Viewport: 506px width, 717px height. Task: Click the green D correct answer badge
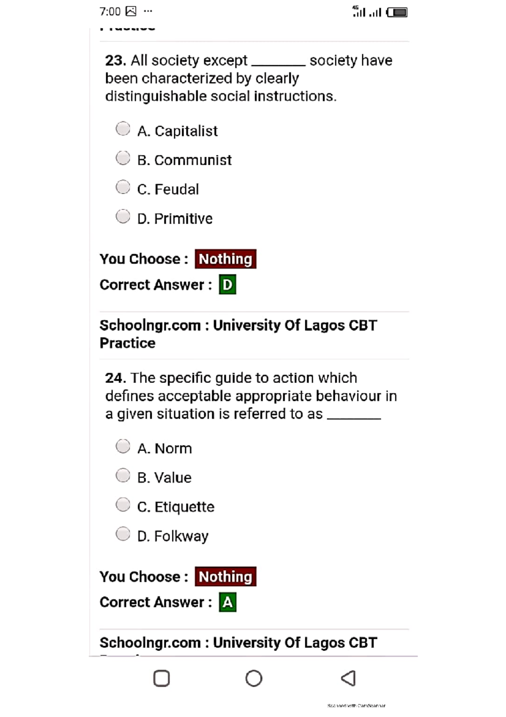coord(227,285)
